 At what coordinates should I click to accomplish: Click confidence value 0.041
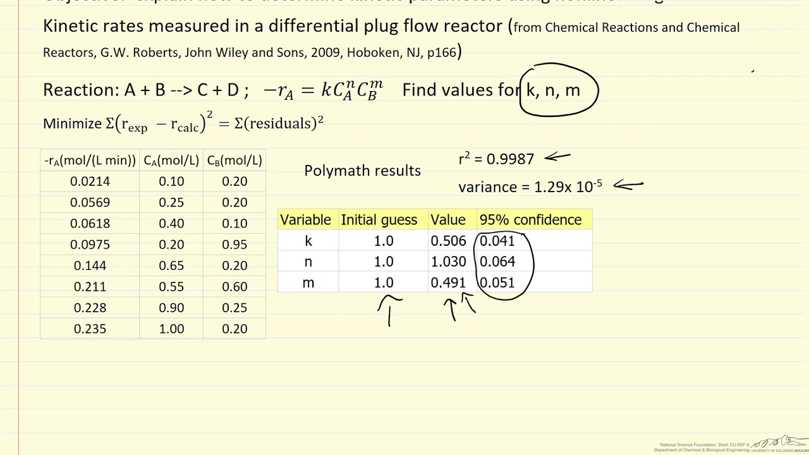[x=497, y=241]
